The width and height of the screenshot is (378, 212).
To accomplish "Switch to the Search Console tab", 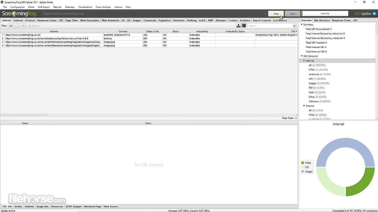I will [262, 20].
